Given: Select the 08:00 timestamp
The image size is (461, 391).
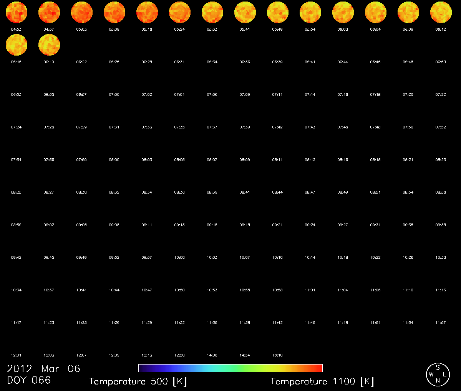Looking at the screenshot, I should pyautogui.click(x=114, y=160).
